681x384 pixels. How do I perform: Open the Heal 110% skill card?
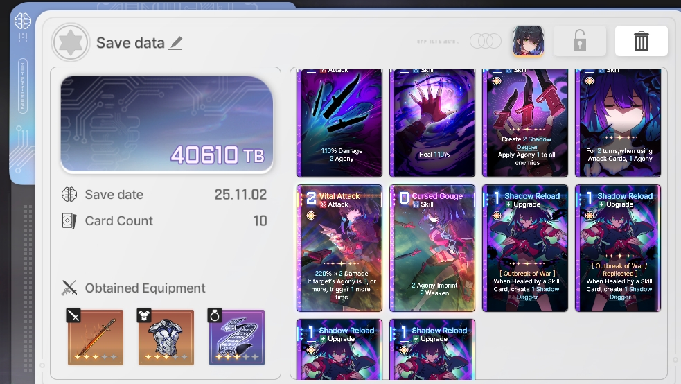coord(432,123)
